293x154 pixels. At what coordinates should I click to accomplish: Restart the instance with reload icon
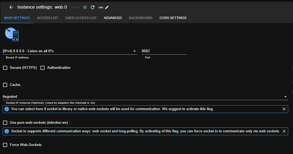pos(93,7)
